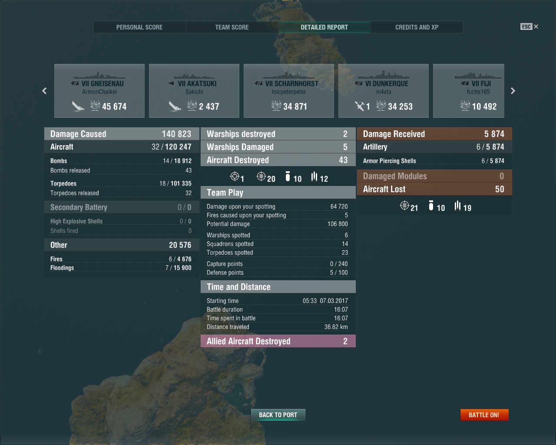Image resolution: width=556 pixels, height=445 pixels.
Task: Click the torpedo icon with count 19 under Aircraft Lost
Action: (x=457, y=205)
